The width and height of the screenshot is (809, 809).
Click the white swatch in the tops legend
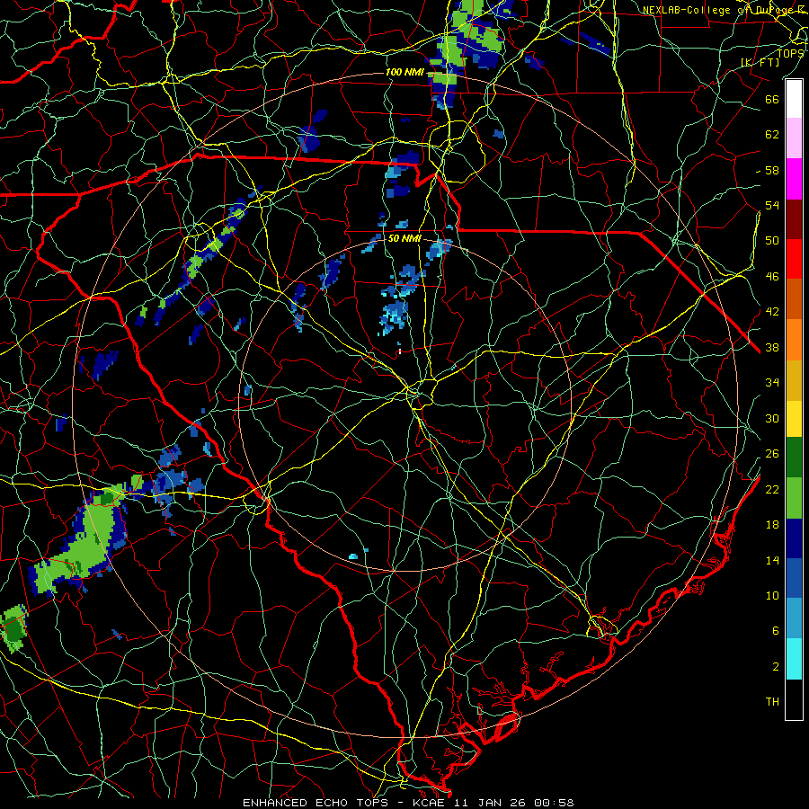click(x=794, y=99)
